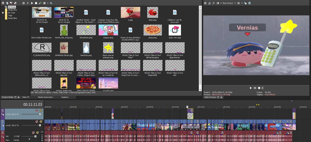Click Views icon in Project Media toolbar
Image resolution: width=311 pixels, height=142 pixels.
[x=44, y=3]
